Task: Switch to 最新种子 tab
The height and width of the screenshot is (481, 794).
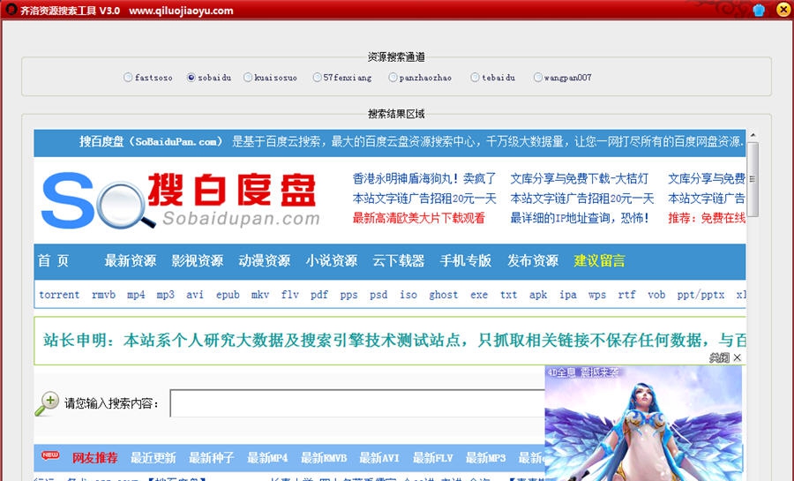Action: tap(211, 458)
